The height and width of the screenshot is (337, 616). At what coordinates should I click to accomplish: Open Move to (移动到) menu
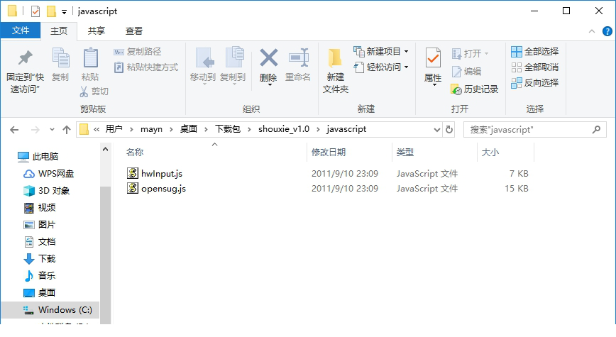(203, 66)
